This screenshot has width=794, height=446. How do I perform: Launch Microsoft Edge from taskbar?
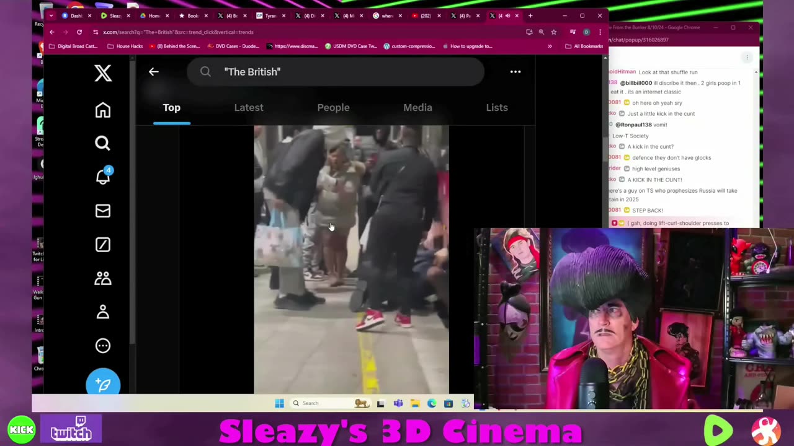point(432,403)
